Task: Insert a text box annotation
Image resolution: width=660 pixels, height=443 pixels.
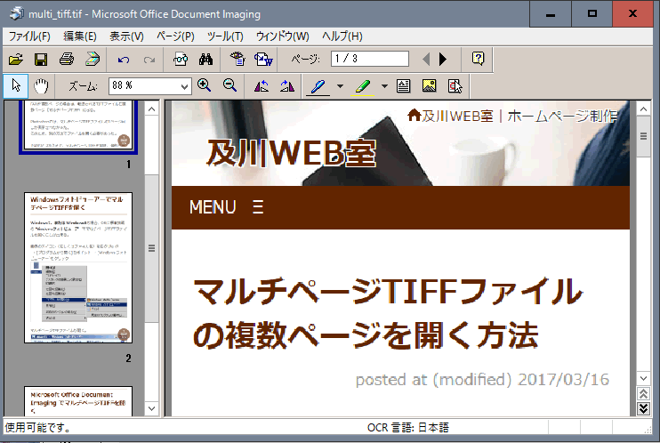Action: tap(403, 86)
